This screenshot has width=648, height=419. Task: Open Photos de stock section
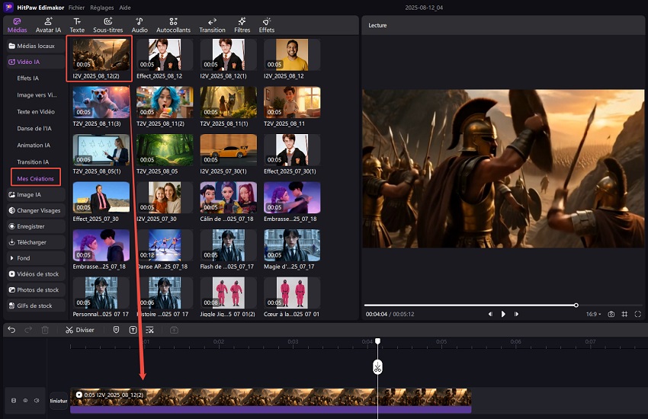(x=36, y=289)
